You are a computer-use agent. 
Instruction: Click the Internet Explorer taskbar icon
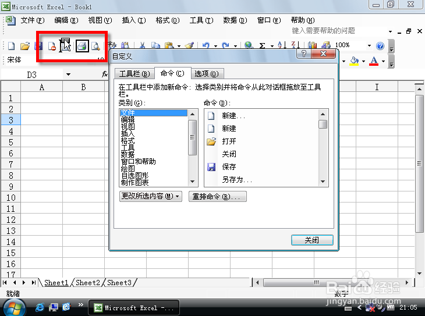click(x=40, y=307)
